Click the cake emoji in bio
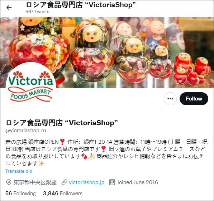The image size is (214, 201). coord(91,156)
